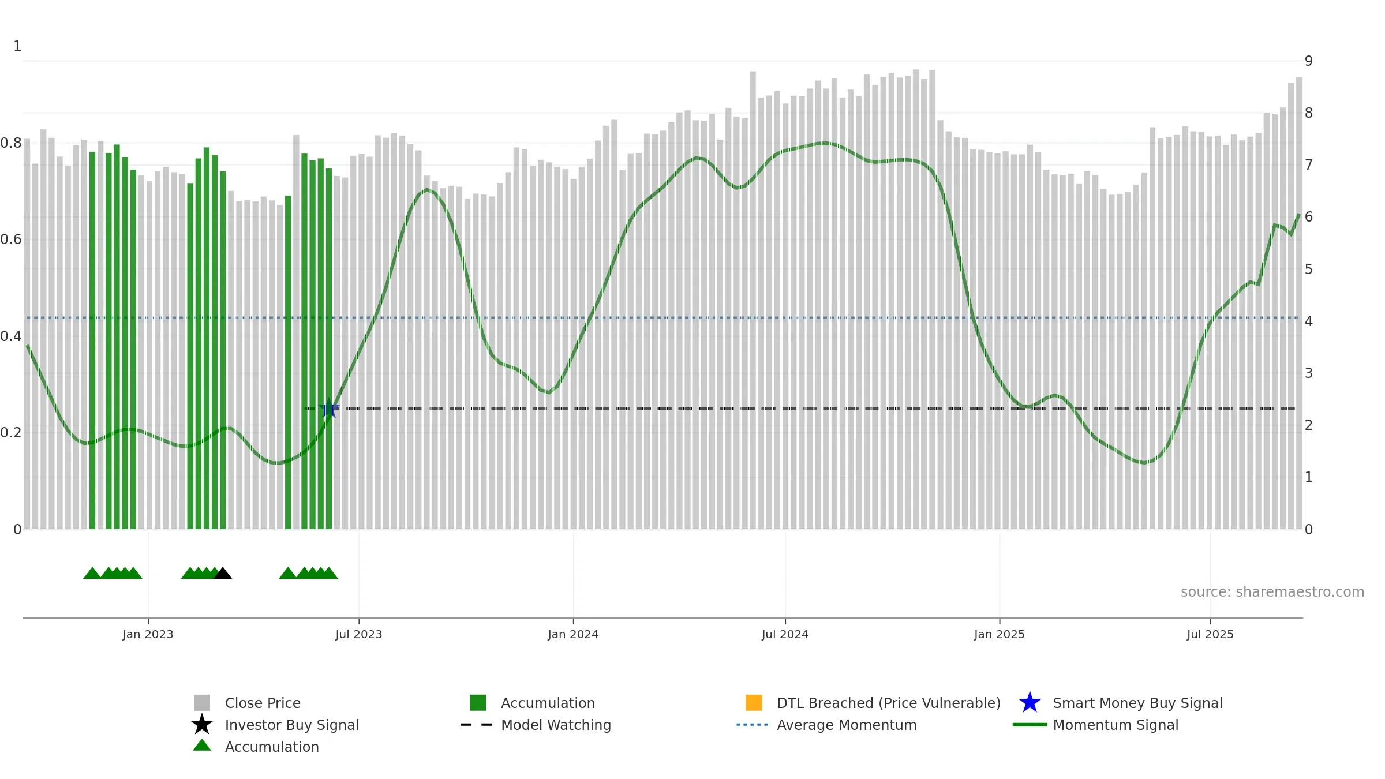
Task: Click the green Accumulation triangle legend icon
Action: click(201, 746)
